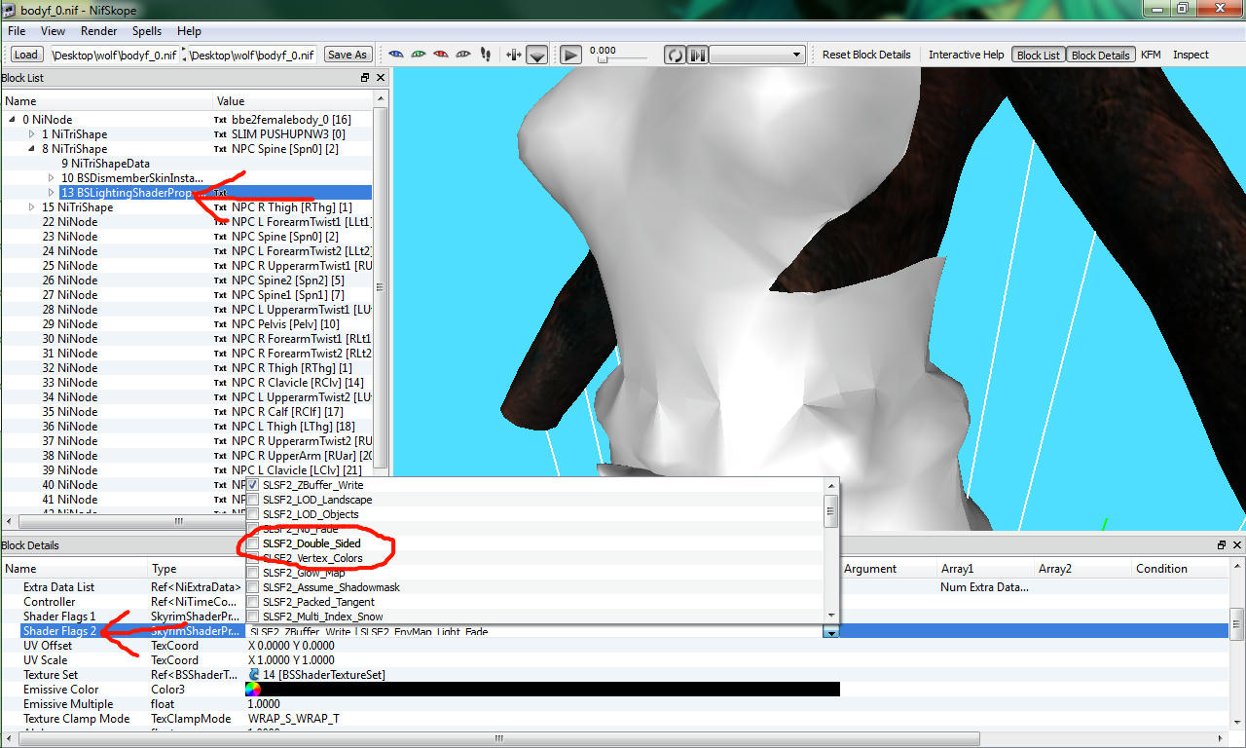
Task: Tick SLSF2_Glow_Map checkbox
Action: [x=253, y=573]
